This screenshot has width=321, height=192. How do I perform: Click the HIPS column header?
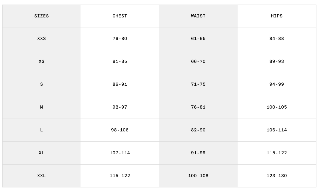276,16
